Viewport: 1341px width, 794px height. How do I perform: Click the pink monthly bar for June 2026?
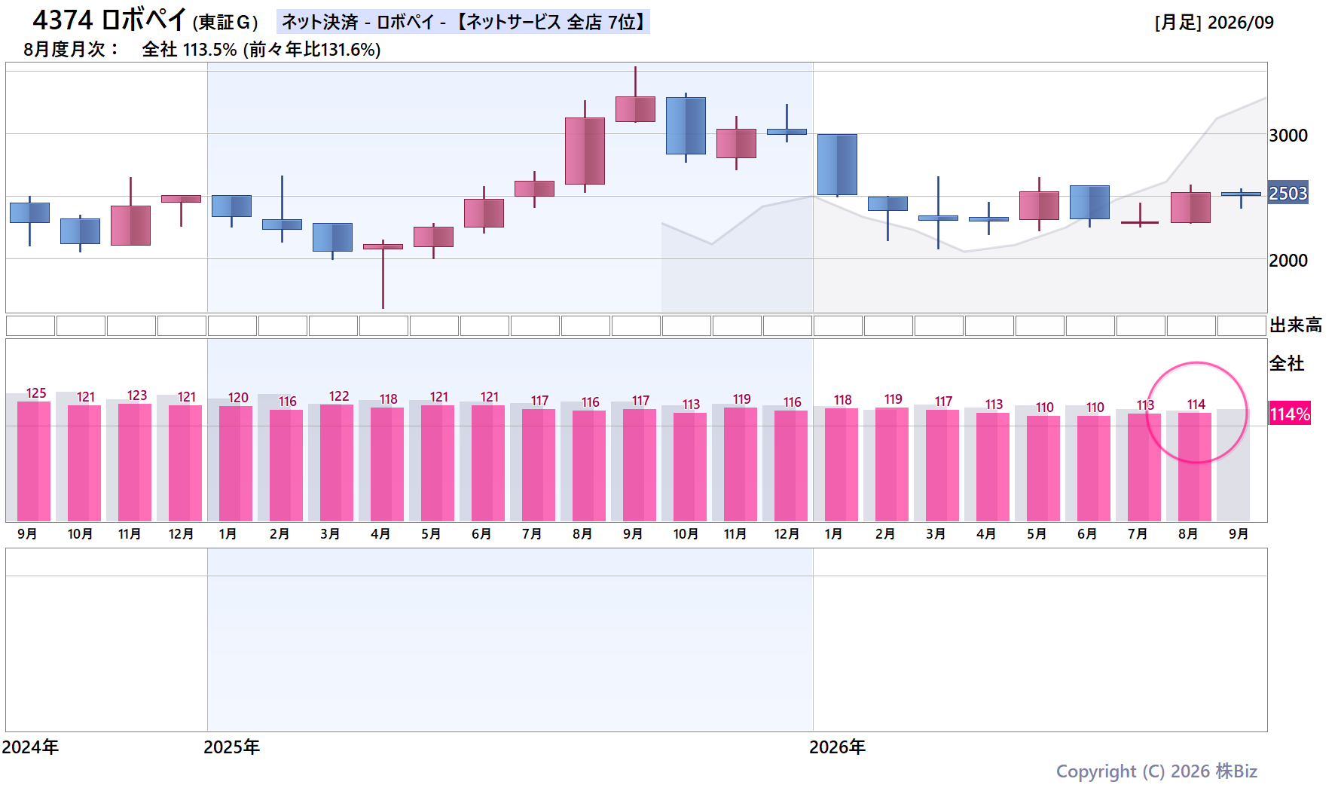pos(1094,469)
